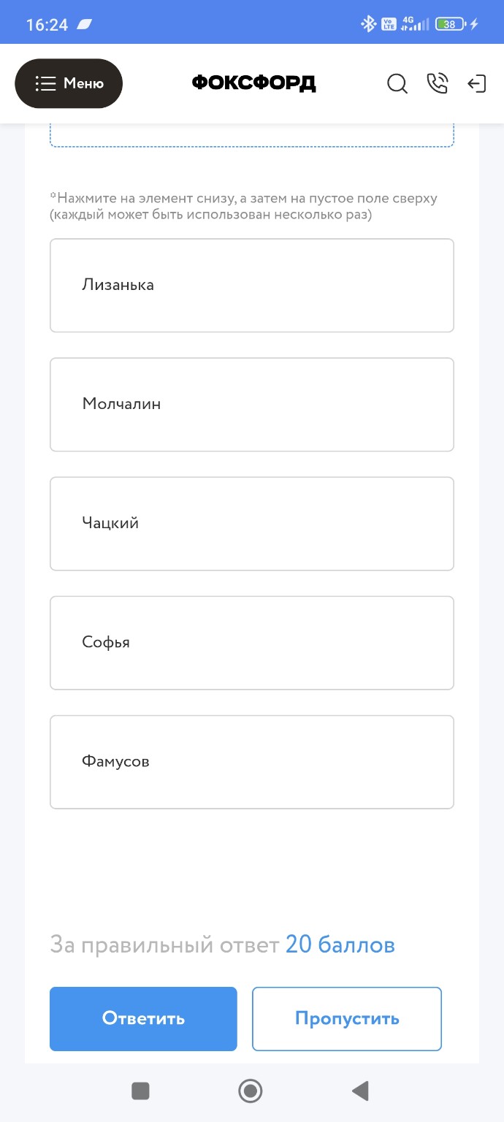Click the logout icon in the header
Viewport: 504px width, 1122px height.
click(x=477, y=83)
